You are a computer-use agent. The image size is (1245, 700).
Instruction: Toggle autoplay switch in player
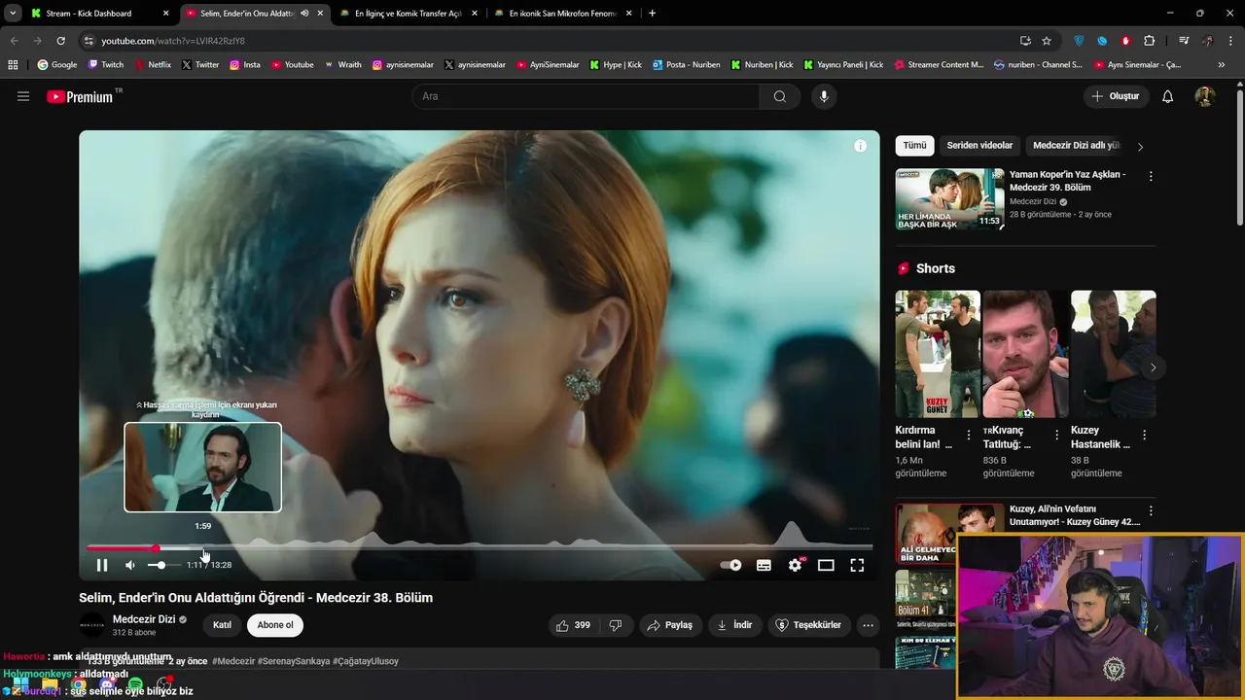coord(730,565)
